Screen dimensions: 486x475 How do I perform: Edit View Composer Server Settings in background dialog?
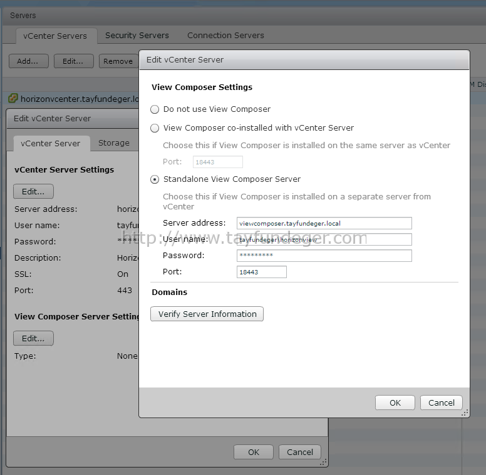pyautogui.click(x=33, y=338)
